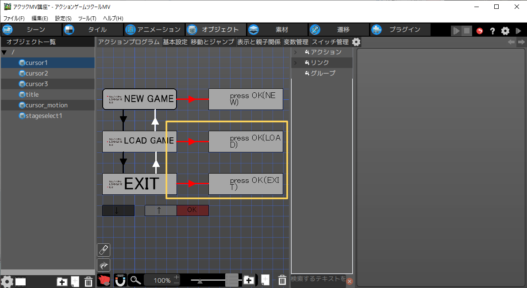The image size is (527, 288).
Task: Expand the アクション tree item
Action: [296, 52]
